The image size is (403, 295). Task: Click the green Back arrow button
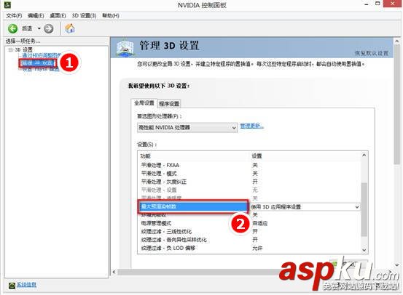tap(12, 28)
